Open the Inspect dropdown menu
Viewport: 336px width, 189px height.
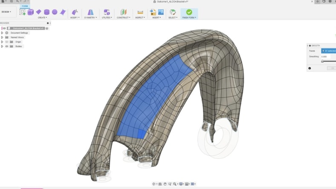[140, 17]
